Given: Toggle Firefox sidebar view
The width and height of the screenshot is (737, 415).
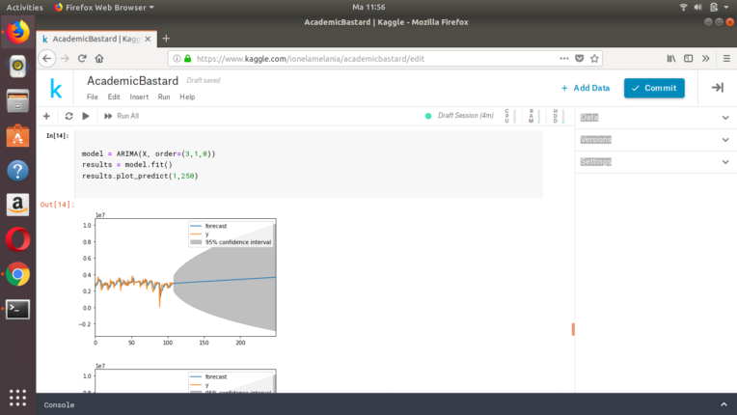Looking at the screenshot, I should tap(688, 58).
